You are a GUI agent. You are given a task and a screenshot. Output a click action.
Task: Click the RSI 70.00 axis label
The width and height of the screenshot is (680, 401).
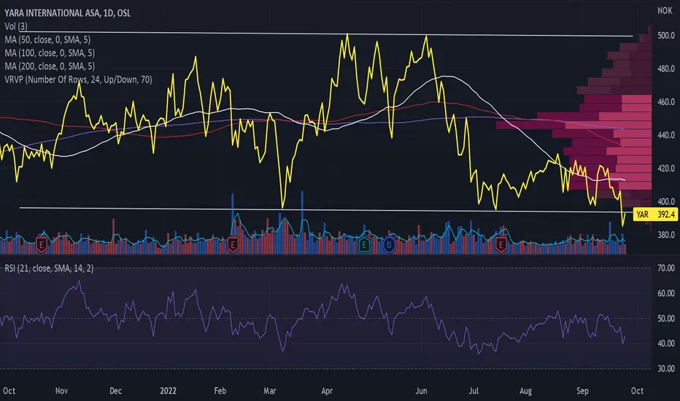(x=666, y=268)
